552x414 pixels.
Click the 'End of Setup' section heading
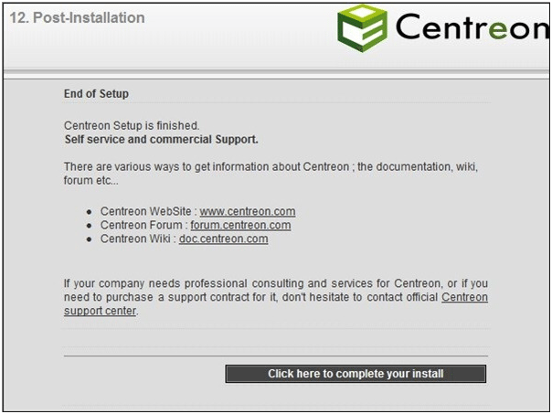[96, 94]
